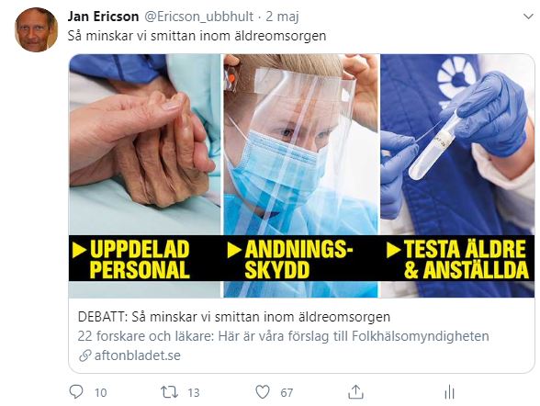Open the Andningsskydd face shield image
Viewport: 540px width, 406px height.
(301, 175)
